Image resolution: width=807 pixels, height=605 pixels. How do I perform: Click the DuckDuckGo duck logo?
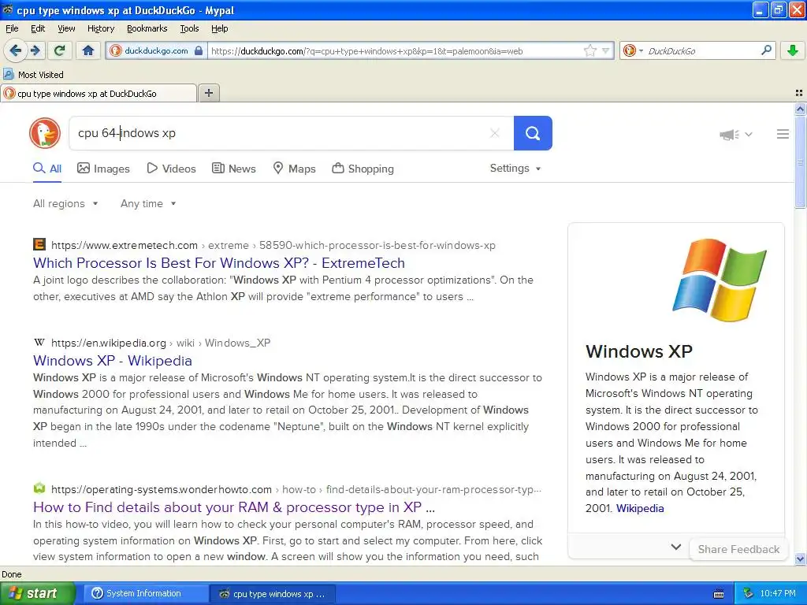pos(45,133)
